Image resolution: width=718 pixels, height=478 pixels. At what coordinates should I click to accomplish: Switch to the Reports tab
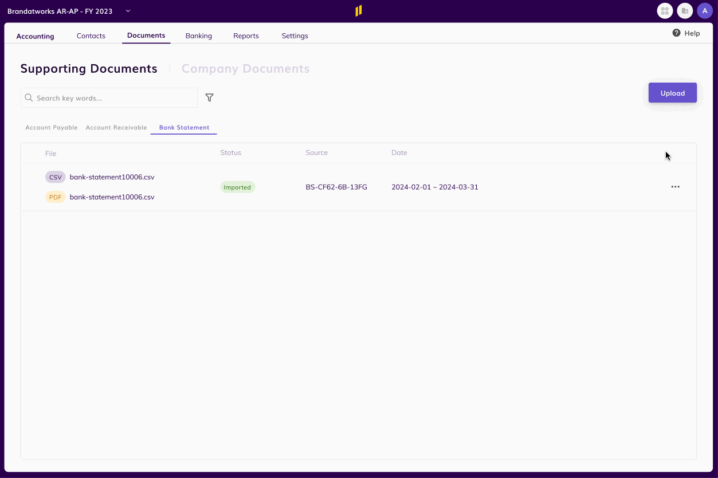pyautogui.click(x=246, y=36)
